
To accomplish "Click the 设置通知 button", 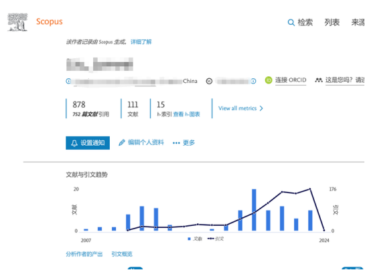I will [x=88, y=143].
